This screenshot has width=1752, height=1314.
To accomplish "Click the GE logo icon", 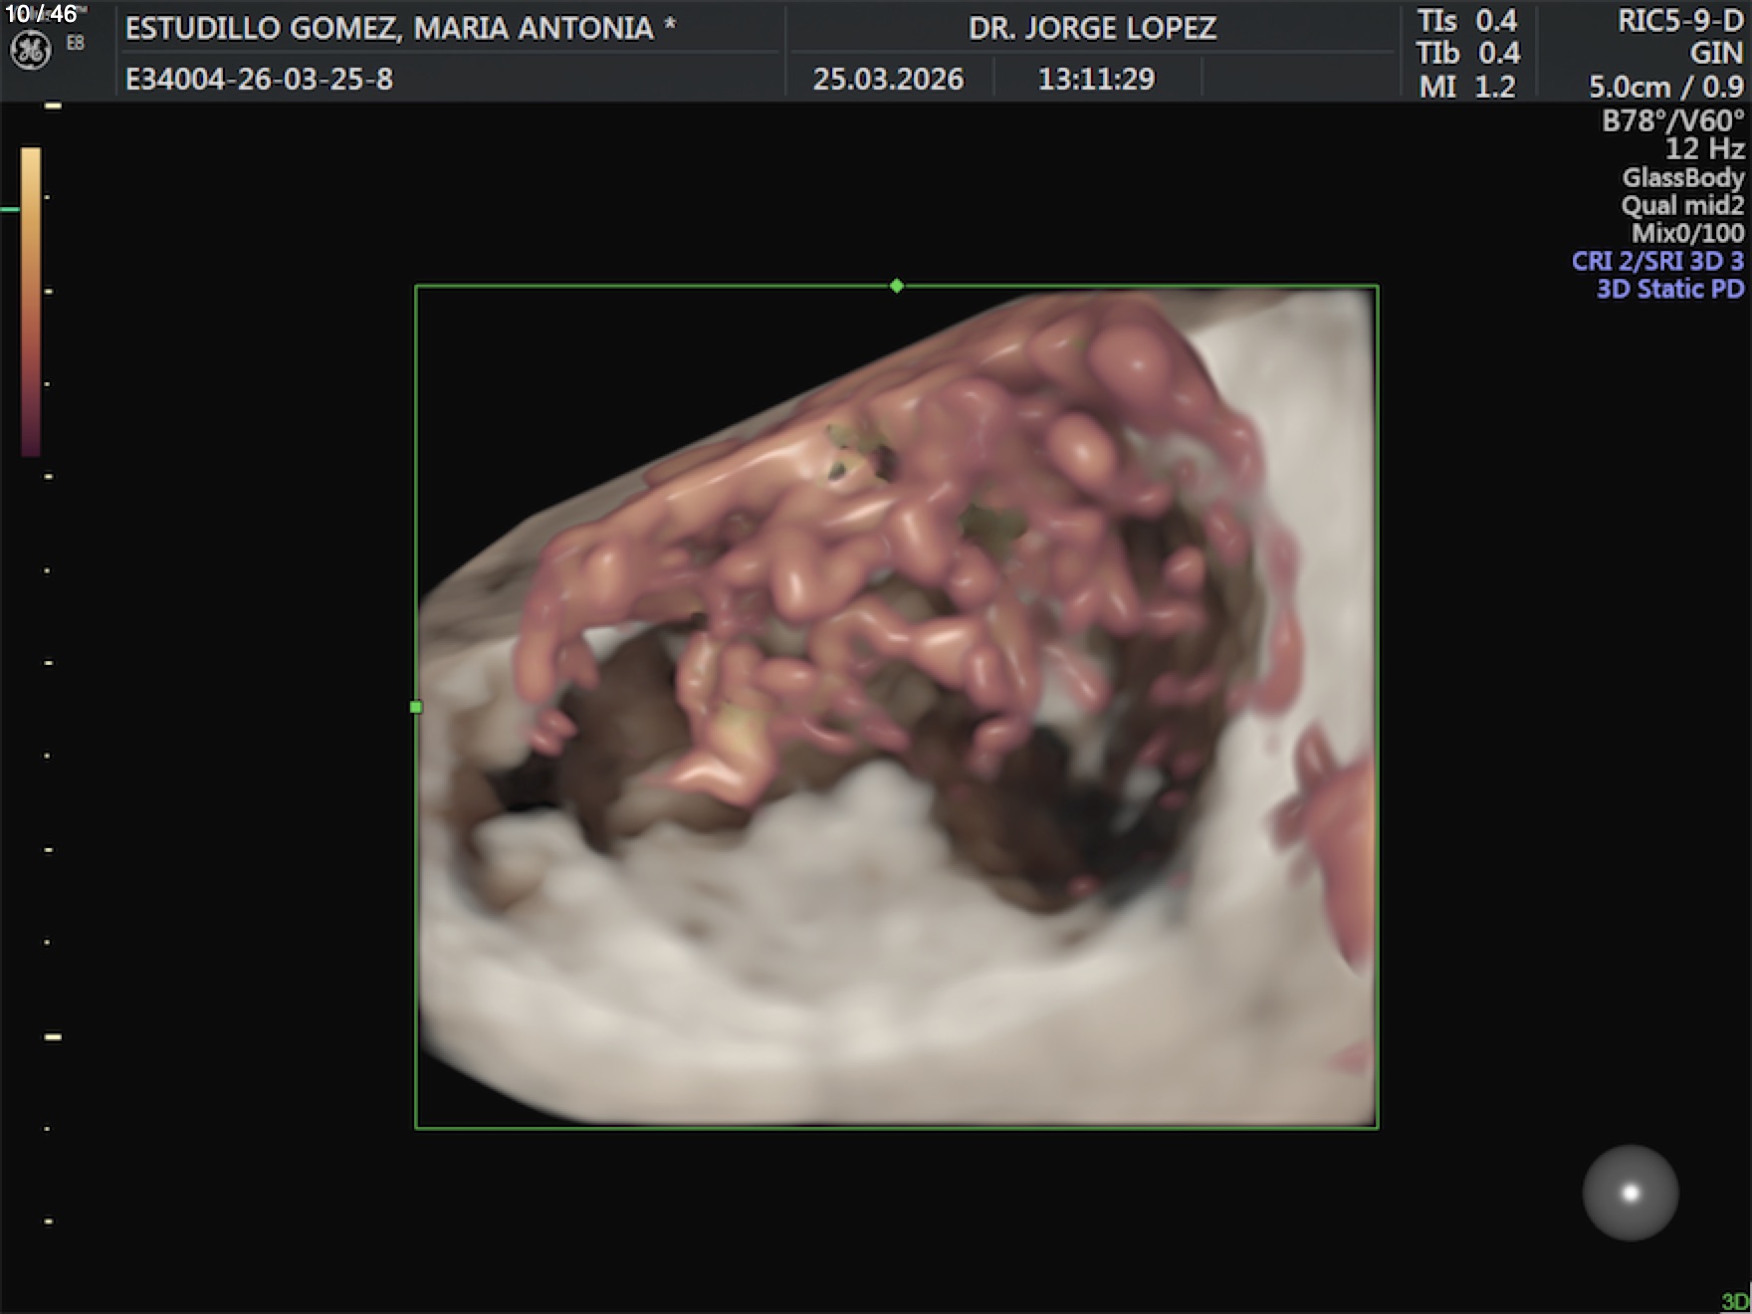I will click(30, 51).
